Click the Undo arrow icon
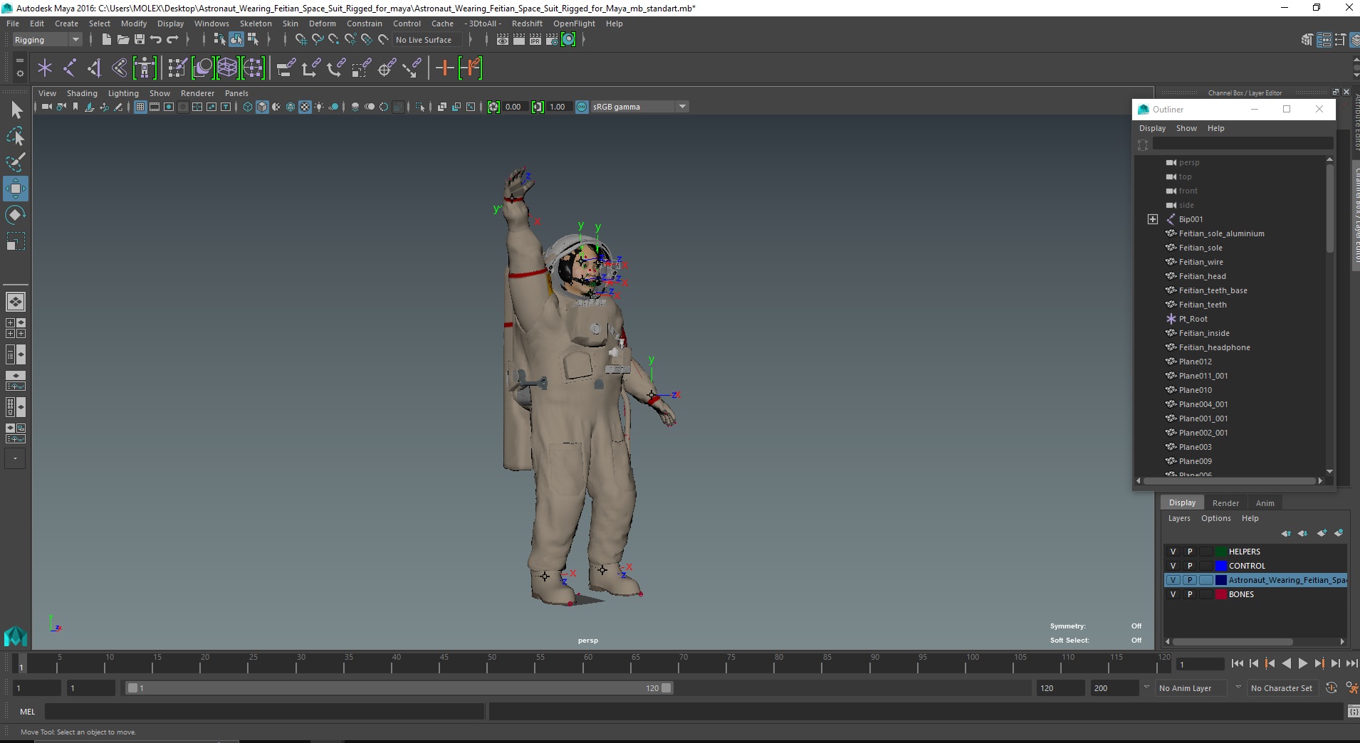Screen dimensions: 1360x743 [155, 40]
